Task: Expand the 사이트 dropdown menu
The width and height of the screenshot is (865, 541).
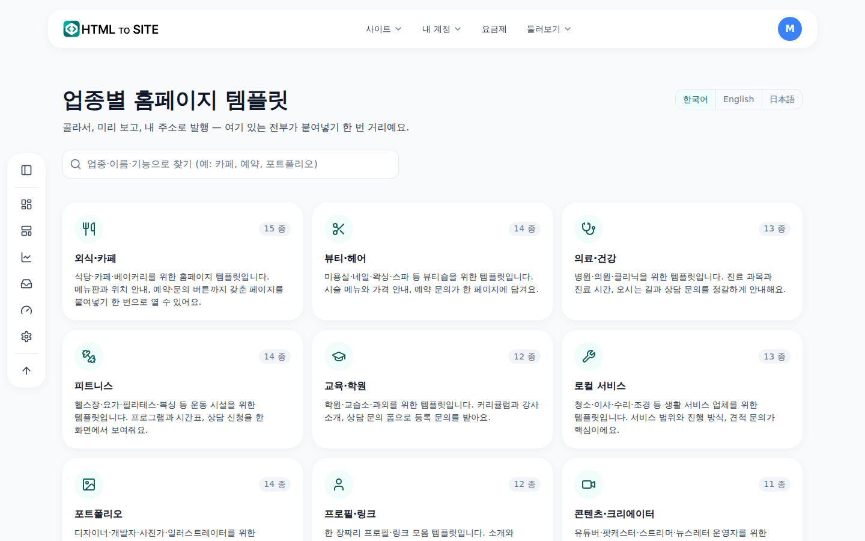Action: 384,29
